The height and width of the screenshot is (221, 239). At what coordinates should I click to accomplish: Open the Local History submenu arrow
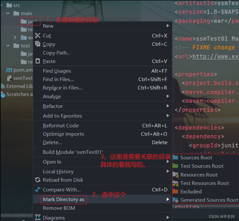click(x=168, y=171)
